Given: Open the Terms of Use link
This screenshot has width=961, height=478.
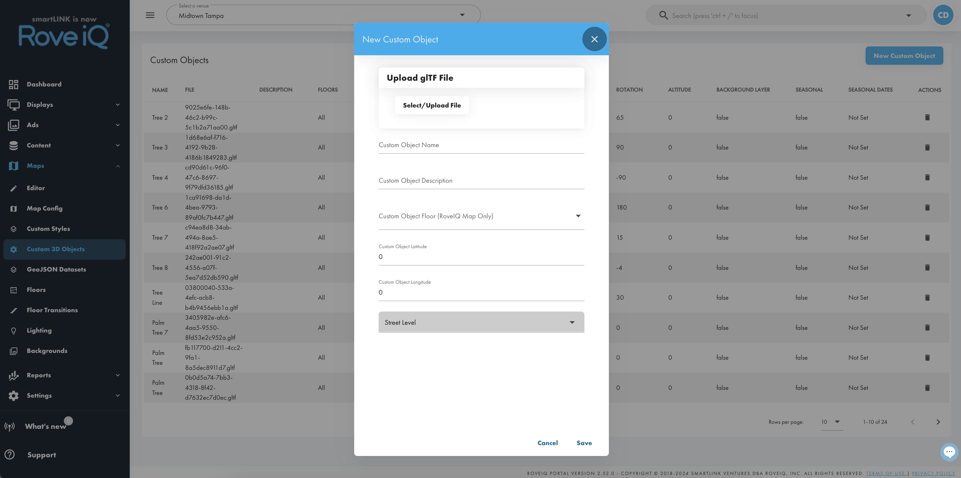Looking at the screenshot, I should 885,473.
